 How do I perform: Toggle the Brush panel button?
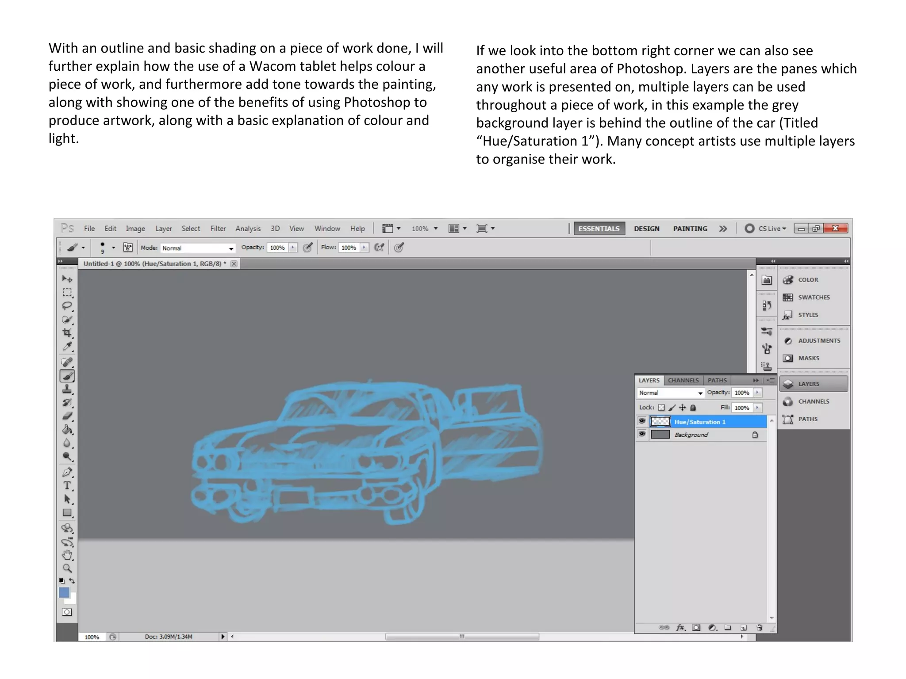(x=128, y=248)
